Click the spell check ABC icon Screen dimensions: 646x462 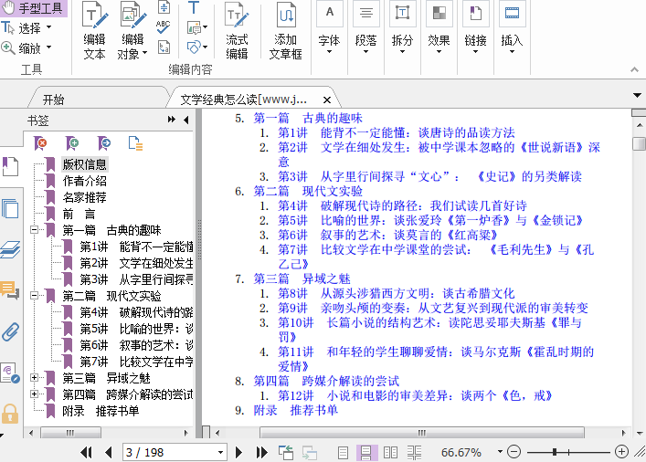pyautogui.click(x=164, y=26)
